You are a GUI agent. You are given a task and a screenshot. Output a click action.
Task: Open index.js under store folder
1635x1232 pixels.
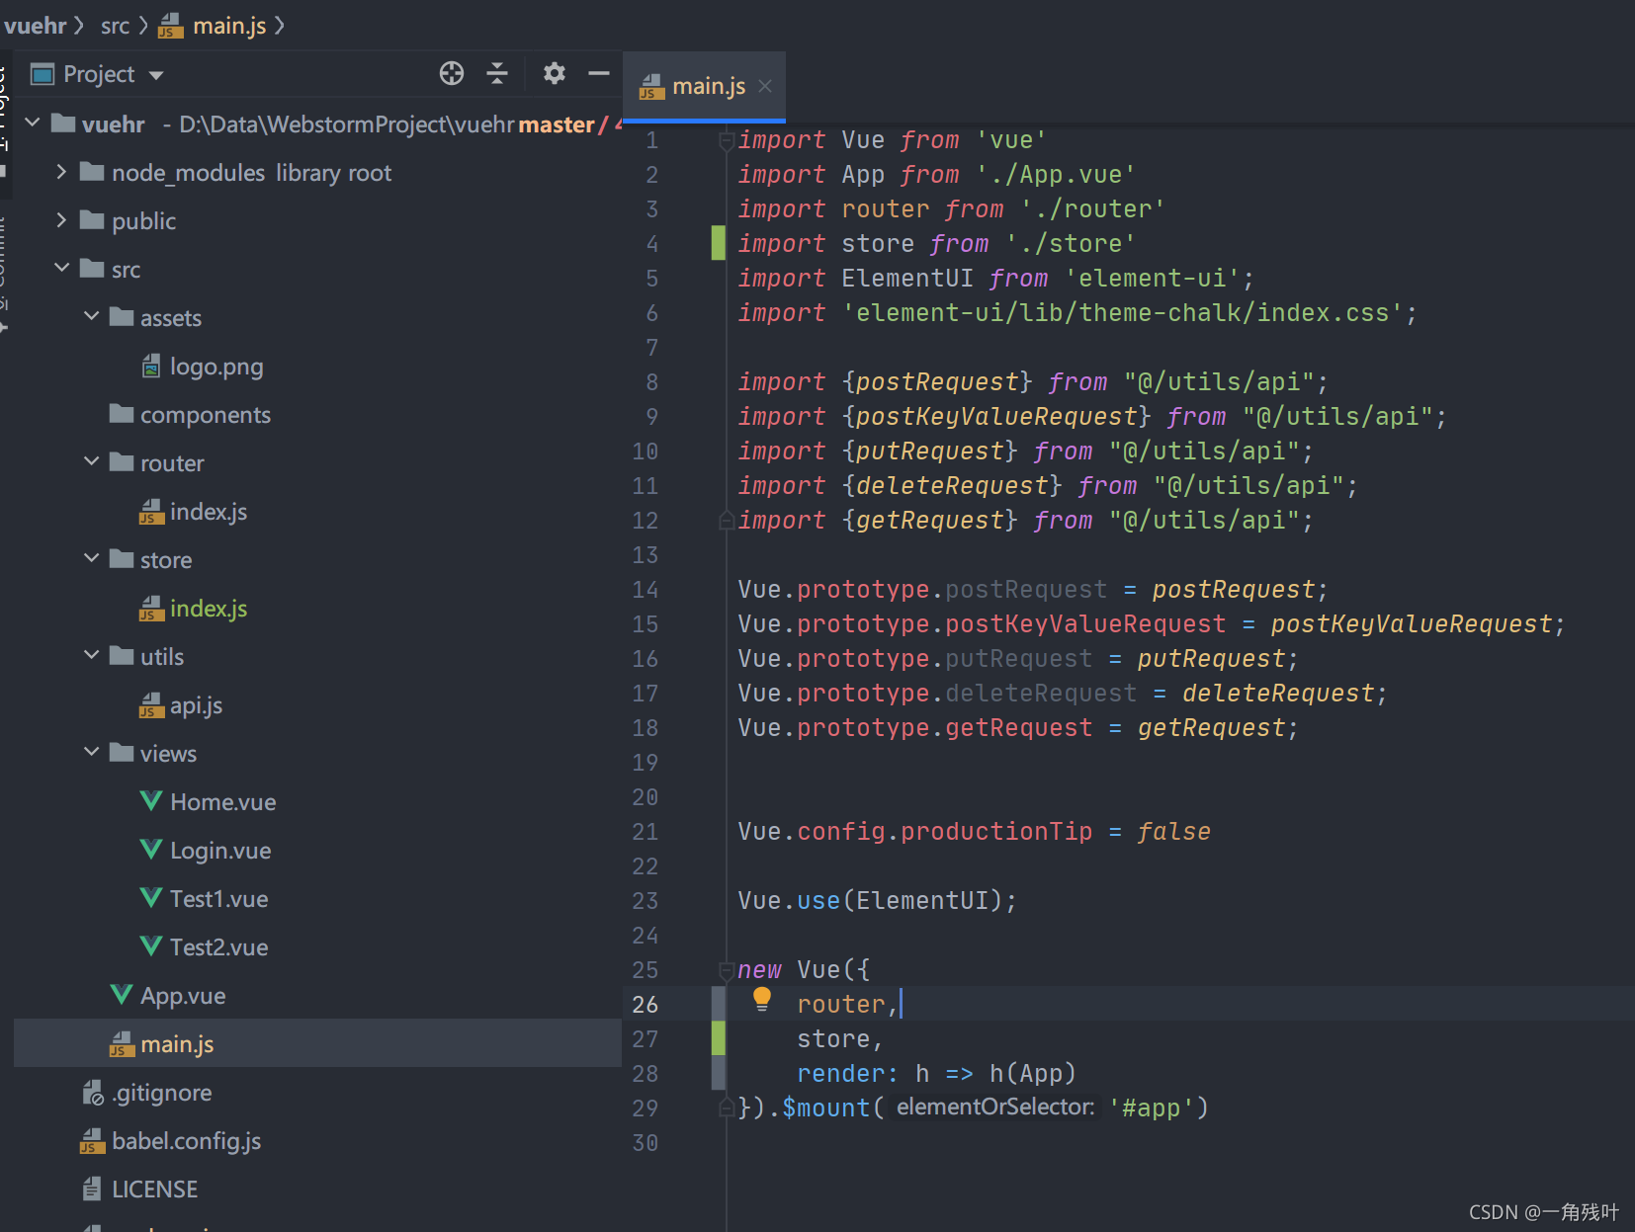[209, 609]
